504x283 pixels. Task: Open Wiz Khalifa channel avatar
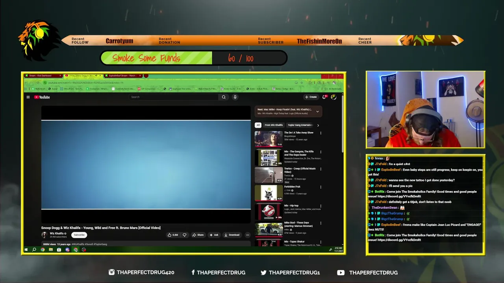[x=44, y=235]
